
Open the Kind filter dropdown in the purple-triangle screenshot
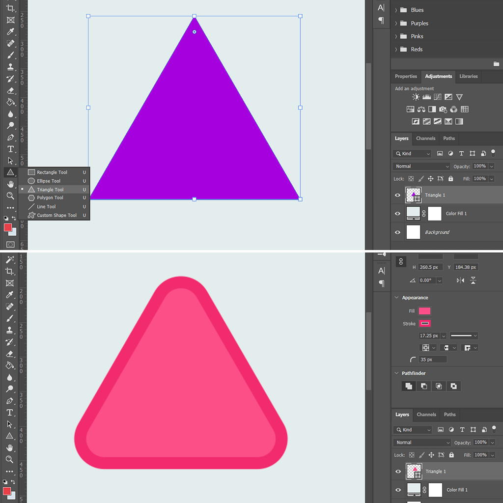click(412, 154)
